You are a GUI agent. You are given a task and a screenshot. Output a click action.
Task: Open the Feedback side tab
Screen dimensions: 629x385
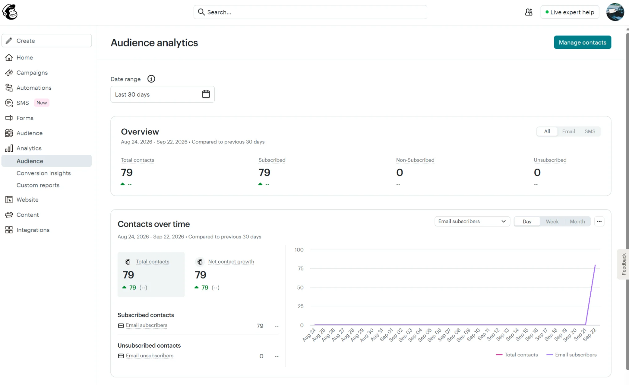click(623, 264)
